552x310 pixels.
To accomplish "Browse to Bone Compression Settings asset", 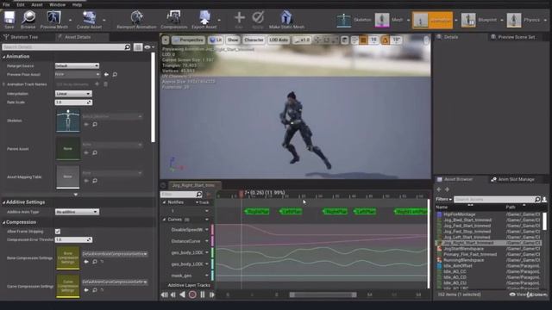I will point(95,262).
